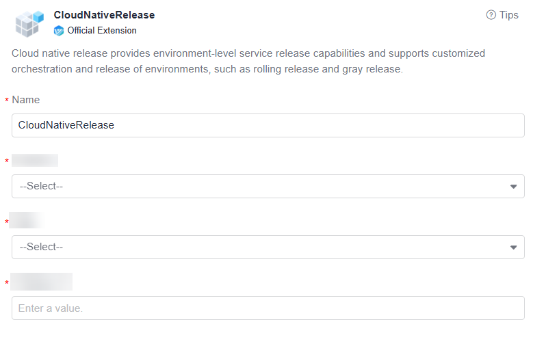The width and height of the screenshot is (533, 348).
Task: Click the red asterisk above value field
Action: (7, 283)
